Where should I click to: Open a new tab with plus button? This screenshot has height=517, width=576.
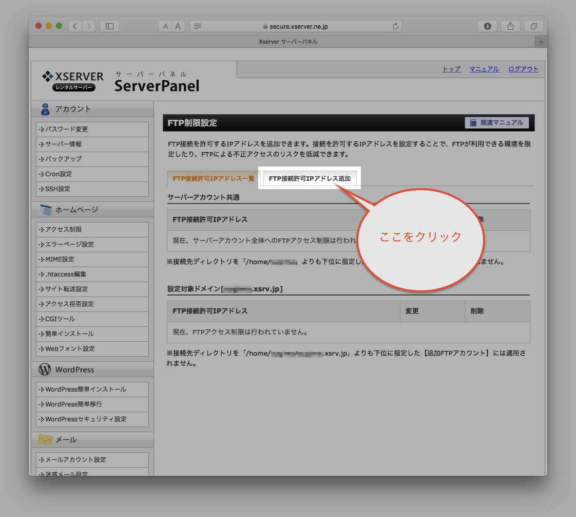click(541, 42)
